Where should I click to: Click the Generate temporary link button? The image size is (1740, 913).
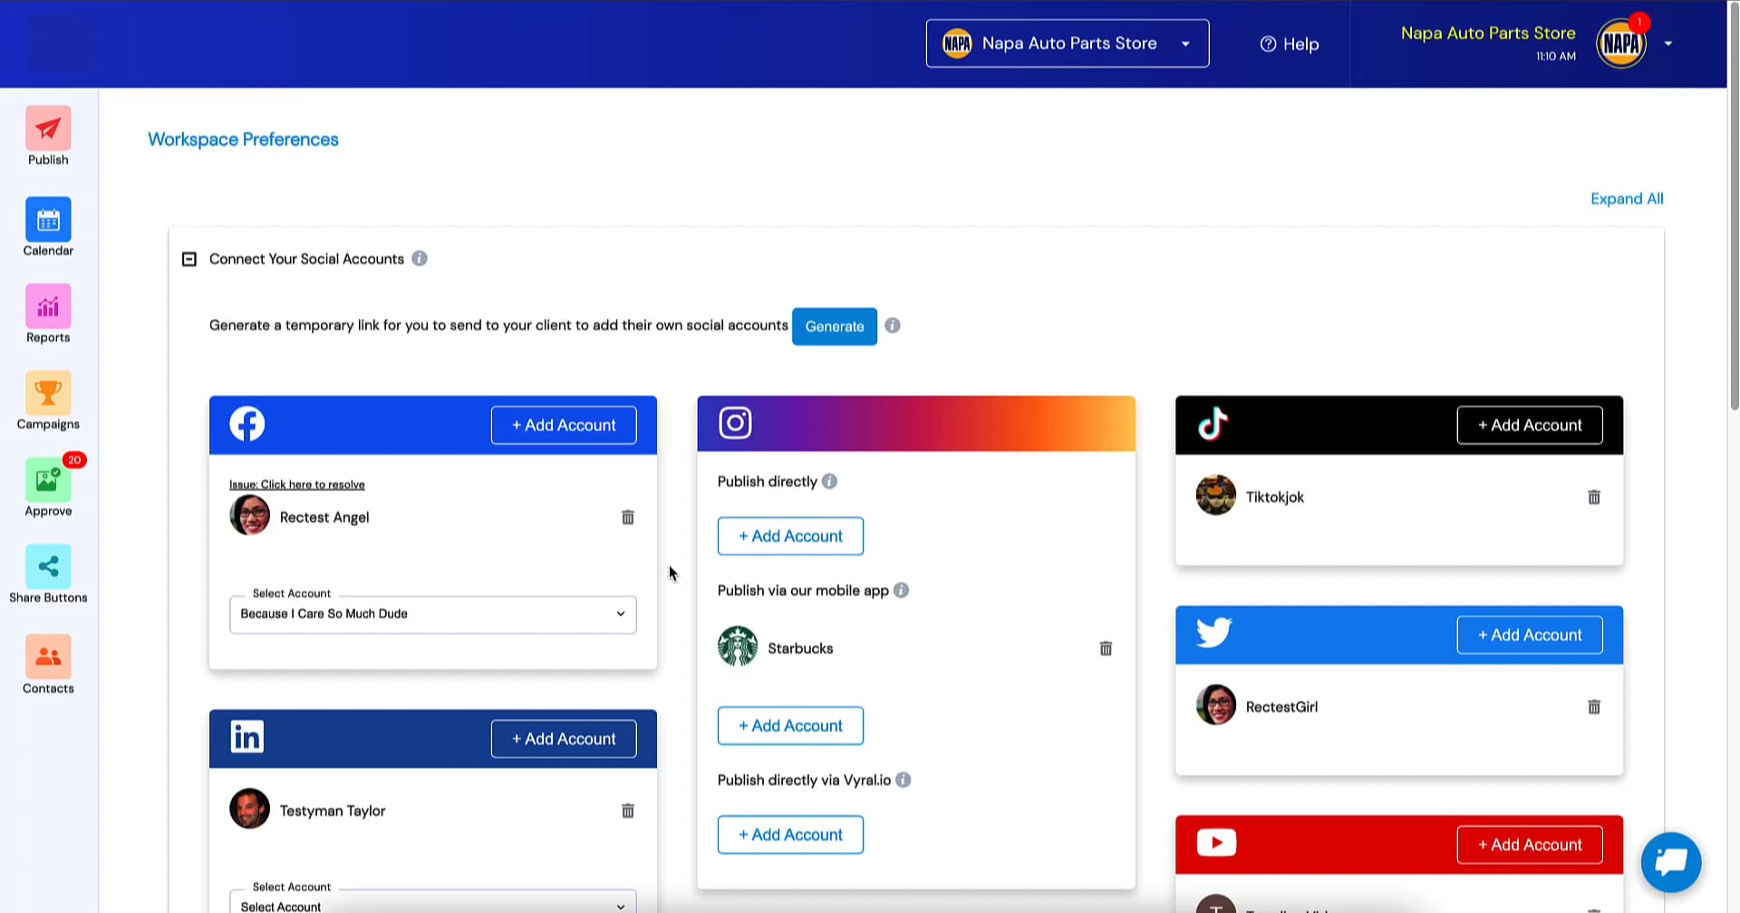tap(834, 326)
